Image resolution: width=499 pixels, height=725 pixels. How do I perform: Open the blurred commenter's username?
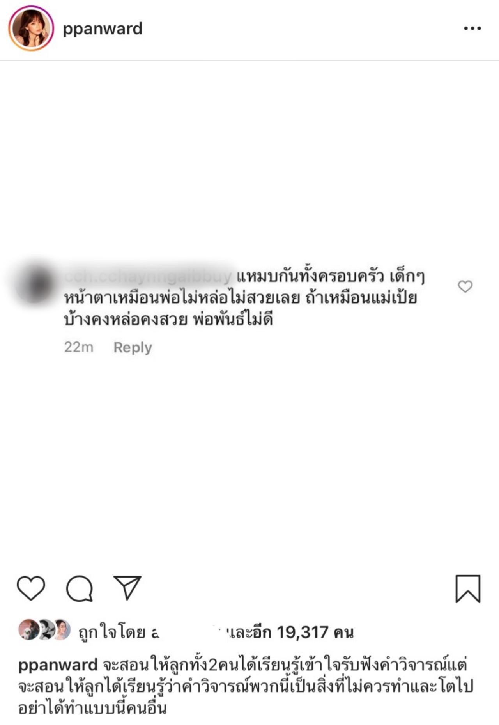click(x=148, y=276)
